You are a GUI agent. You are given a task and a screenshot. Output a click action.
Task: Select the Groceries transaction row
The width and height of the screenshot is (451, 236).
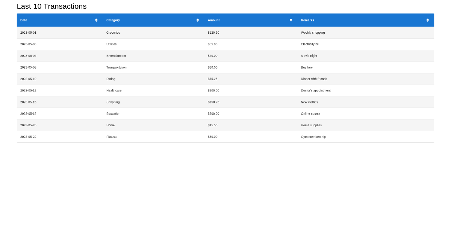[x=150, y=33]
